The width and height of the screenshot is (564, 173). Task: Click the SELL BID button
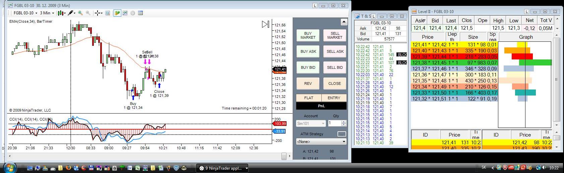tap(335, 67)
